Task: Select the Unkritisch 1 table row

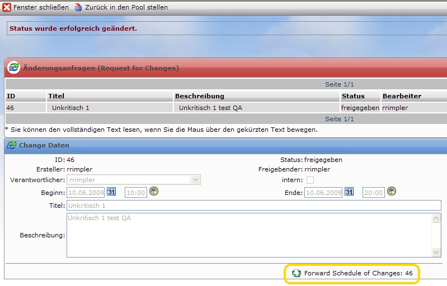Action: pyautogui.click(x=70, y=107)
